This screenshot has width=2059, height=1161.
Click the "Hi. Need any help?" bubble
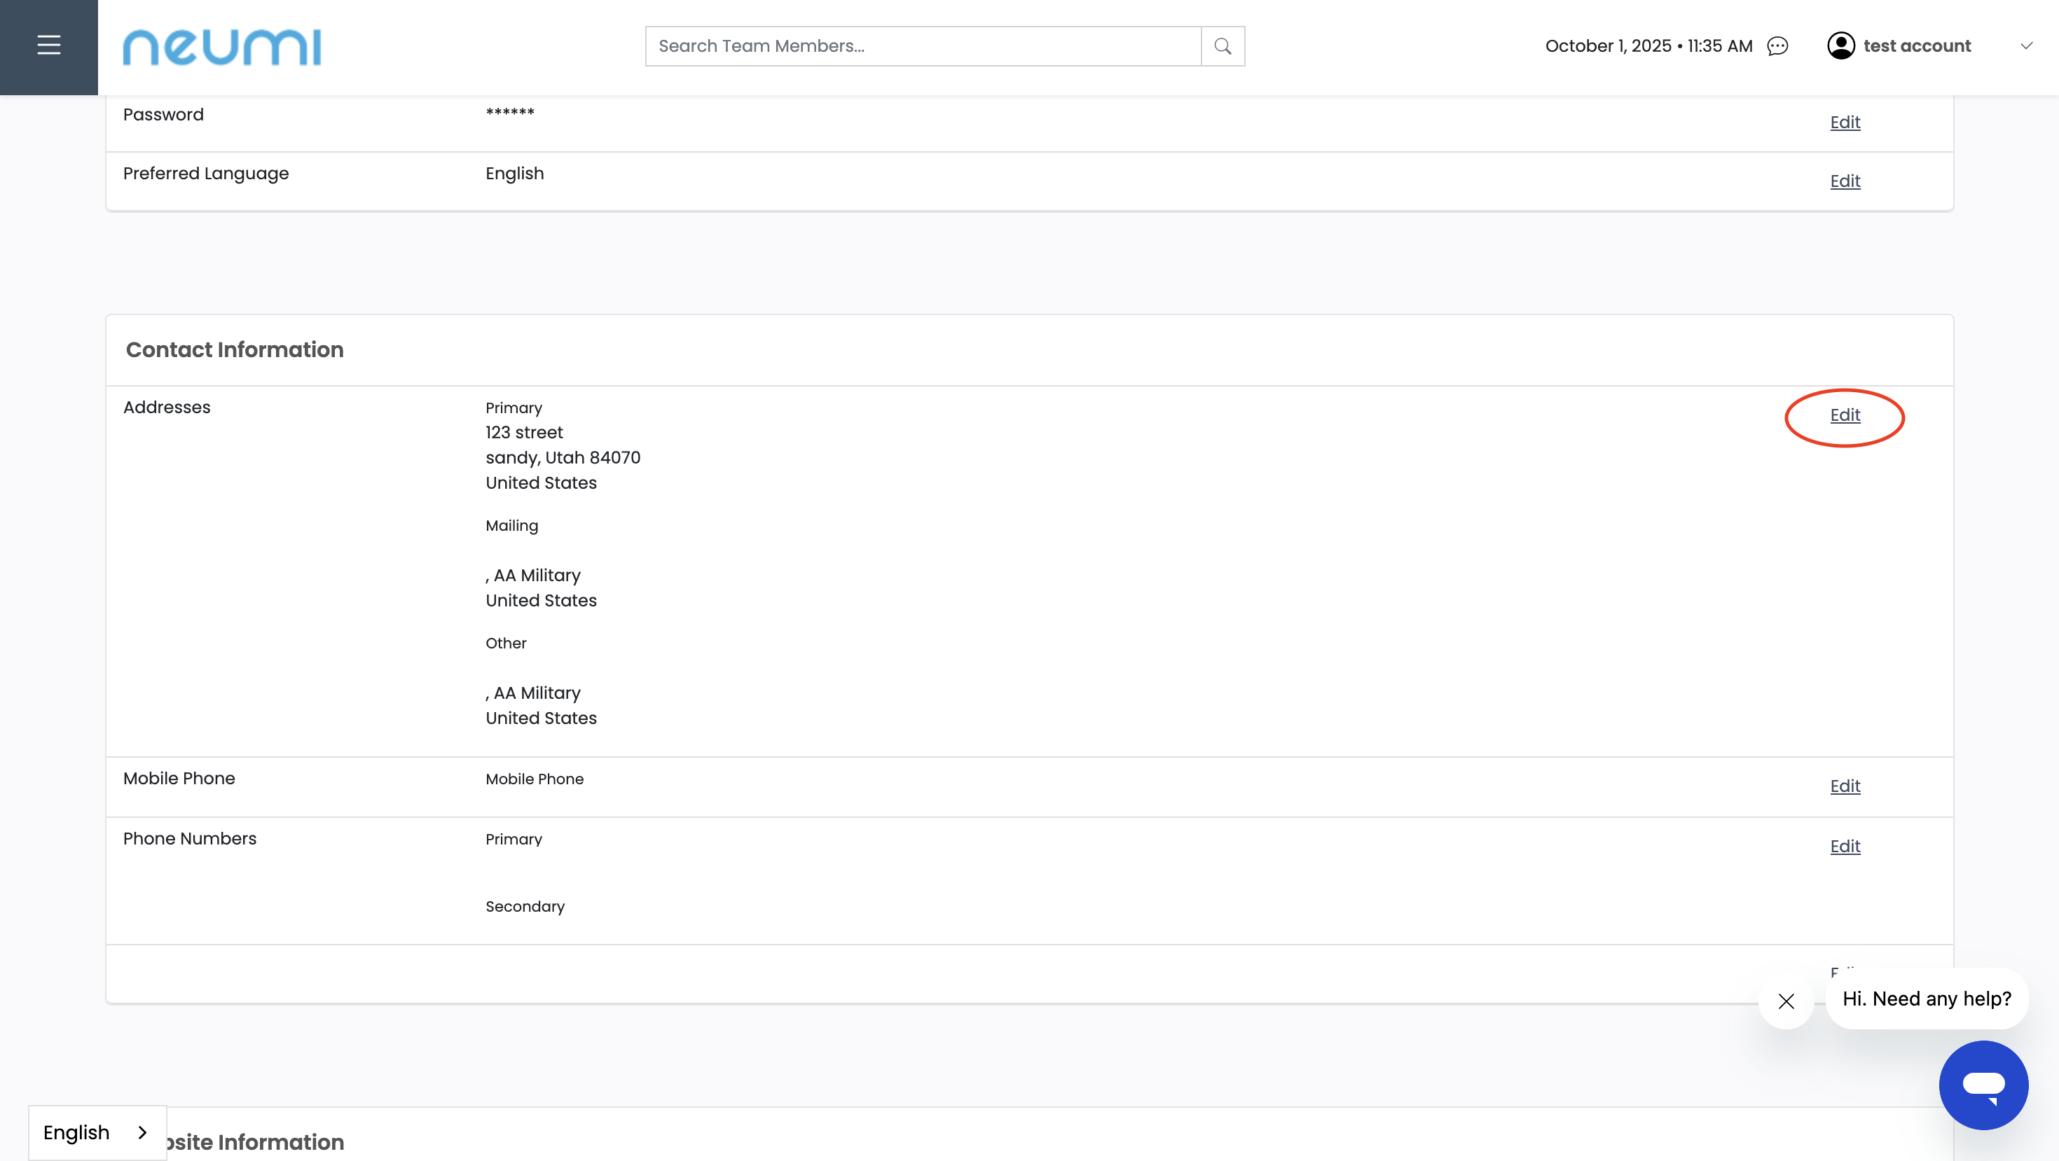[x=1927, y=999]
